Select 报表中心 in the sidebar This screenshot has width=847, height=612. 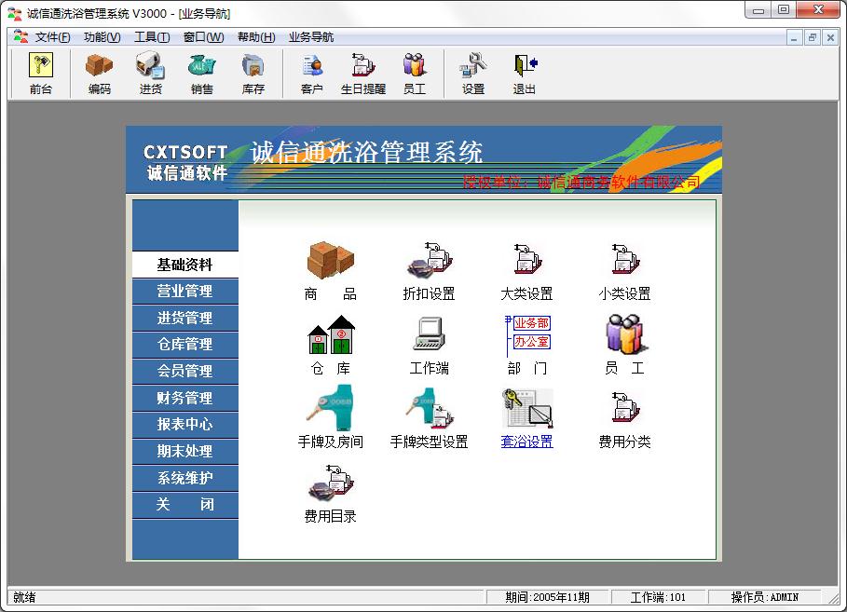(x=184, y=425)
